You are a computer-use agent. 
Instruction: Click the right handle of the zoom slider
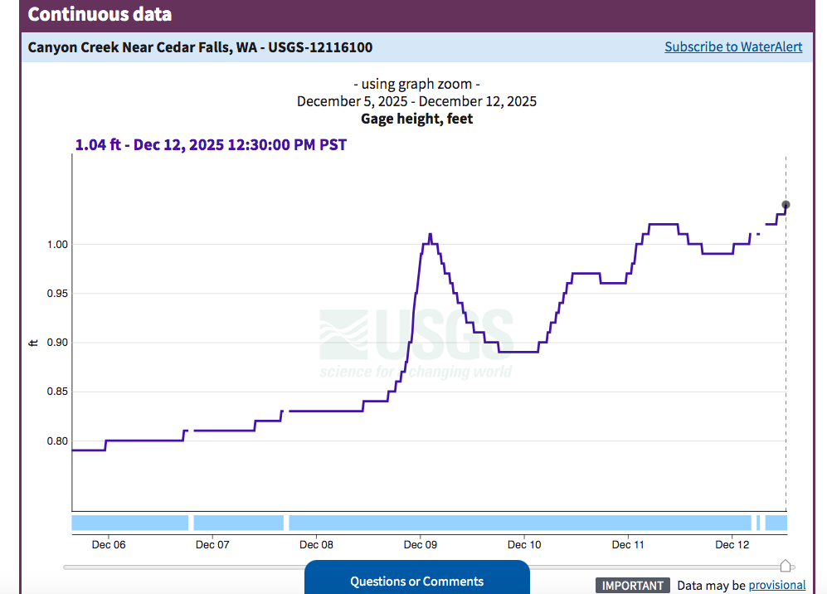pos(786,566)
